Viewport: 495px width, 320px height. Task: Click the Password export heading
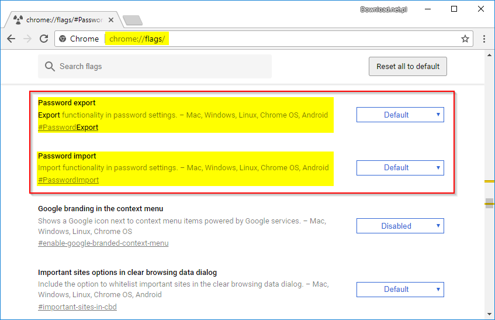(67, 103)
